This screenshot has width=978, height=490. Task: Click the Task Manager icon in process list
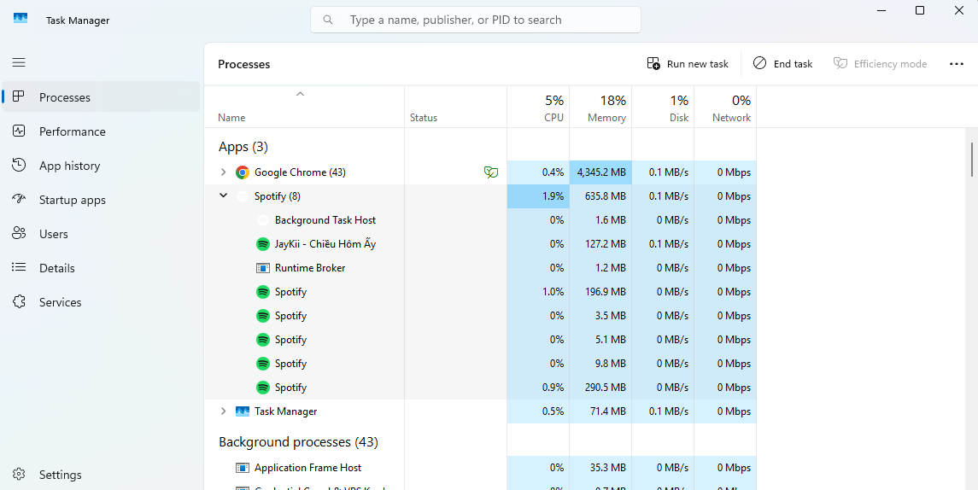pos(243,411)
